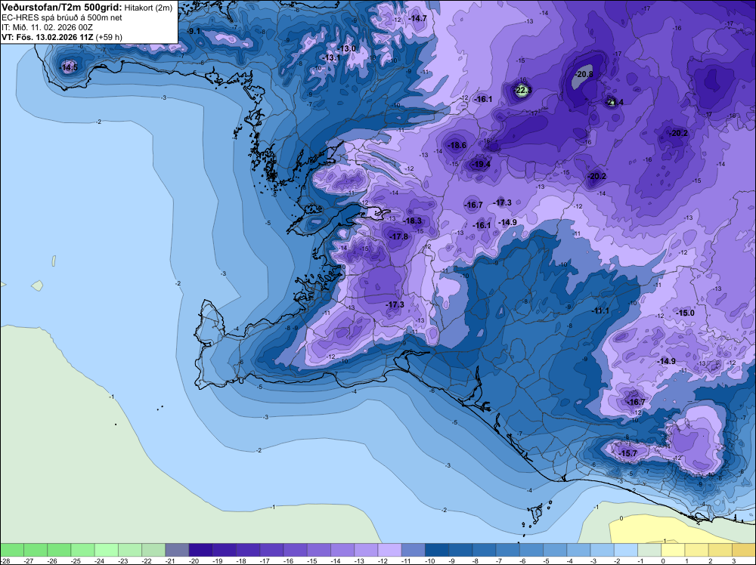Click the IT: Mið. 11. 02. 2026 00Z line
Image resolution: width=756 pixels, height=565 pixels.
(x=47, y=27)
